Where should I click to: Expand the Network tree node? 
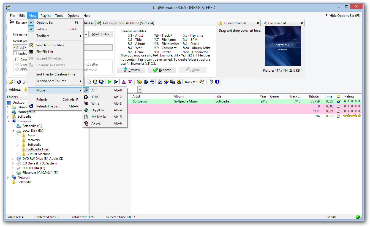(8, 177)
